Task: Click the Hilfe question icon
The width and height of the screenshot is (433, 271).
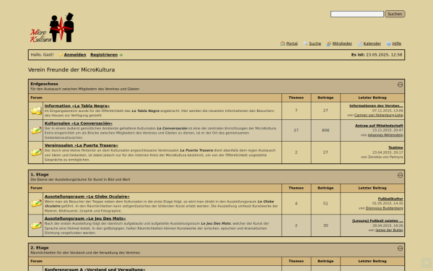Action: click(389, 43)
